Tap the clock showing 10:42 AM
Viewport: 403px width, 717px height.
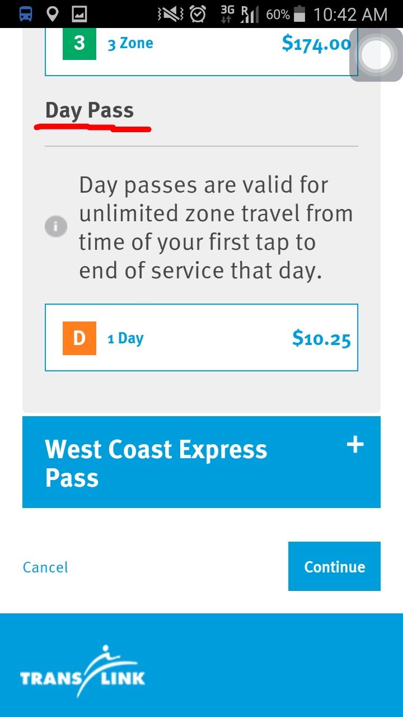(x=350, y=14)
